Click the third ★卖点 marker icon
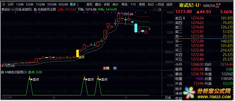The width and height of the screenshot is (235, 101). point(98,78)
